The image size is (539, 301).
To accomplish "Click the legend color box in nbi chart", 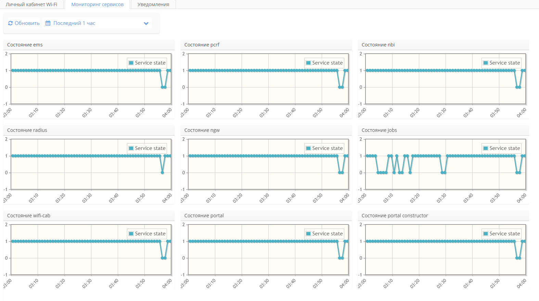I will [x=486, y=63].
